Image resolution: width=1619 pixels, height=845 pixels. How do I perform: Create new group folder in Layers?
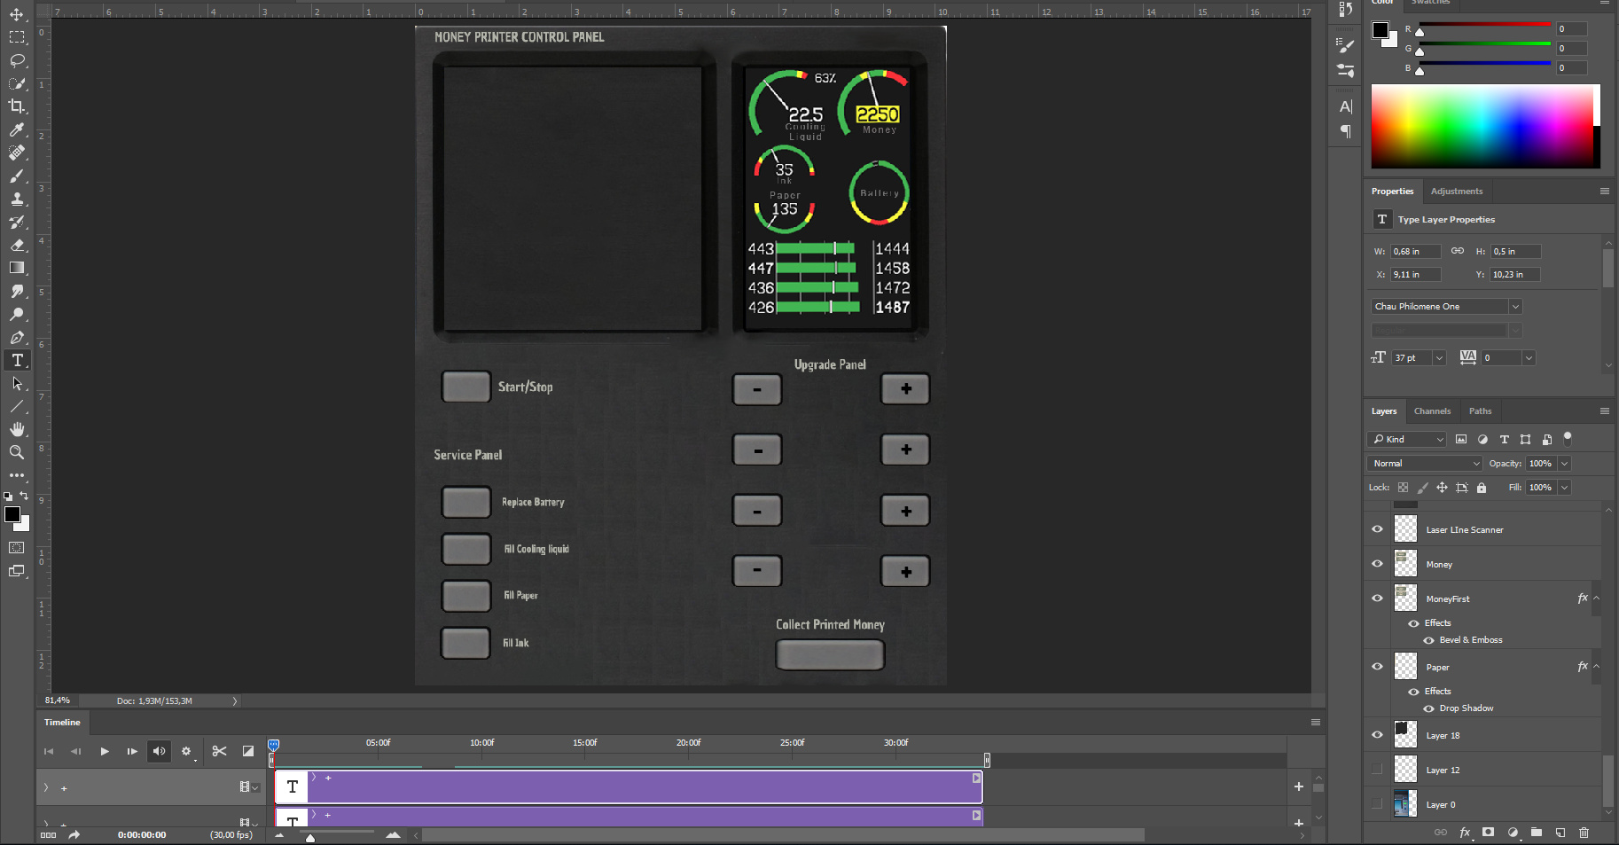(1537, 833)
